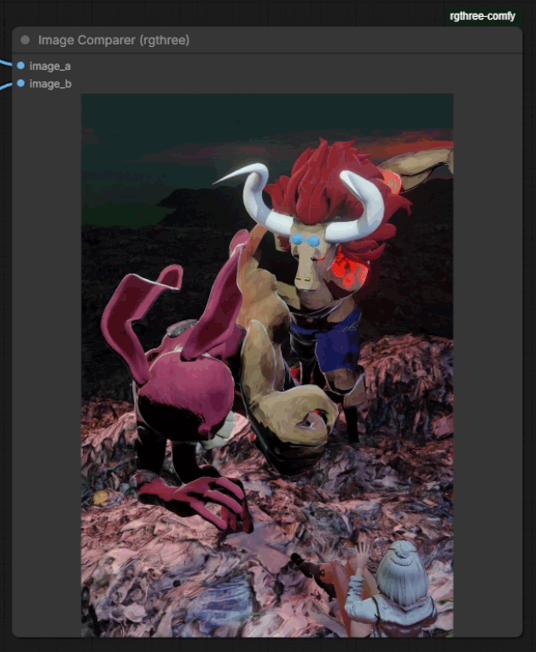The image size is (536, 652).
Task: Click the pink creature's body in preview
Action: point(184,388)
